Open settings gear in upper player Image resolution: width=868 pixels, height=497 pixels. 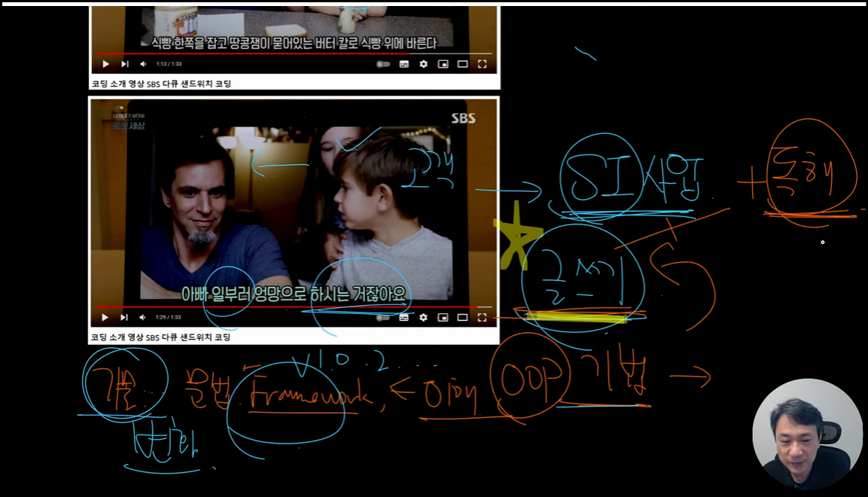click(x=424, y=64)
